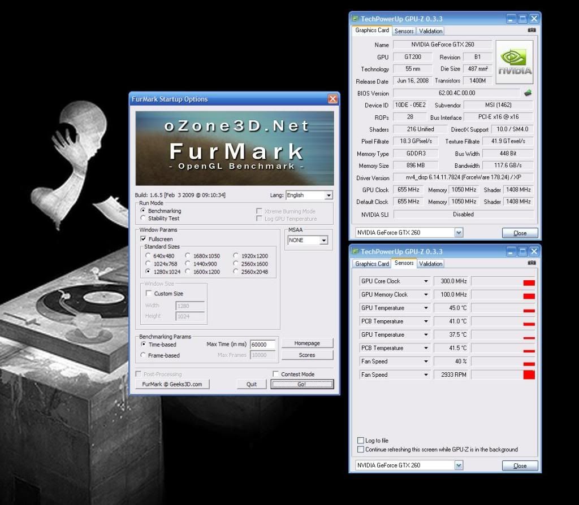Click the FurMark OpenGL Benchmark banner

tap(235, 149)
